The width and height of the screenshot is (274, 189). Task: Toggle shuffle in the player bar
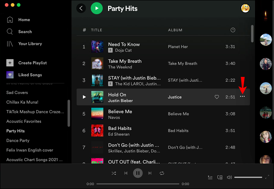coord(114,173)
